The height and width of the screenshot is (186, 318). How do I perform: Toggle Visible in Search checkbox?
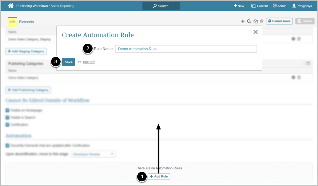click(x=7, y=117)
